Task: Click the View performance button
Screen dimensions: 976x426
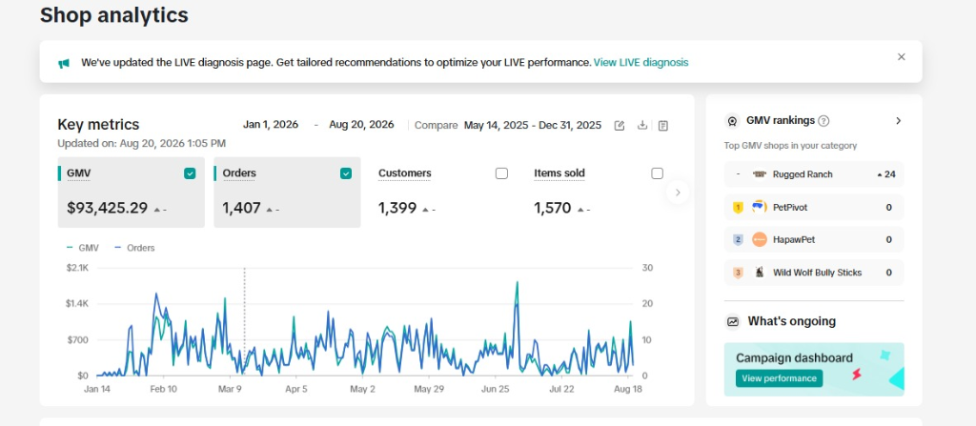Action: pos(779,378)
